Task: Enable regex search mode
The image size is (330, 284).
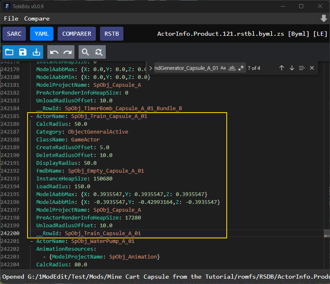Action: pos(241,68)
